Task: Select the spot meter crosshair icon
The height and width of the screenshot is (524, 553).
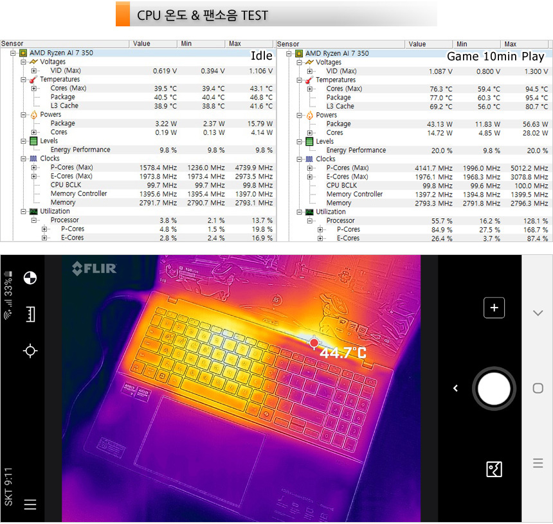Action: coord(30,351)
